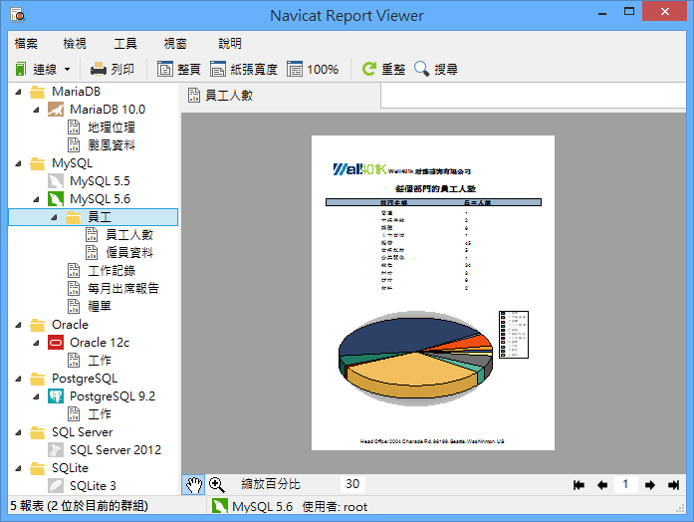Go to the first page

click(578, 485)
